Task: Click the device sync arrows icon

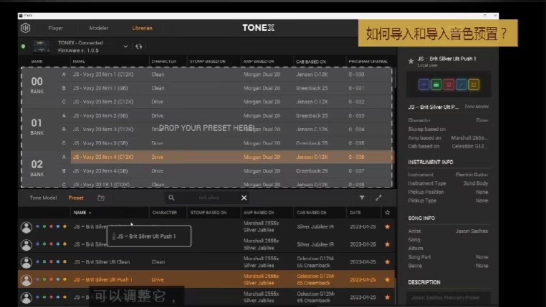Action: pyautogui.click(x=139, y=46)
